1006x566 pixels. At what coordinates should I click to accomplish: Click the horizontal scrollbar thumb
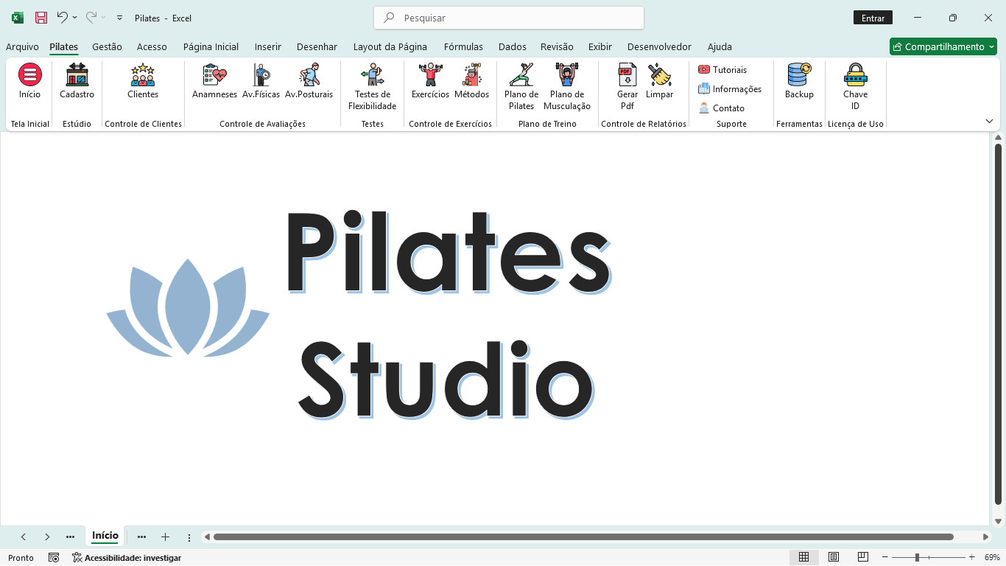[x=583, y=537]
